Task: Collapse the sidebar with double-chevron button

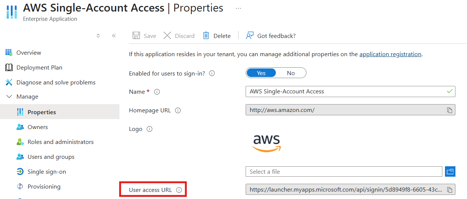Action: (114, 36)
